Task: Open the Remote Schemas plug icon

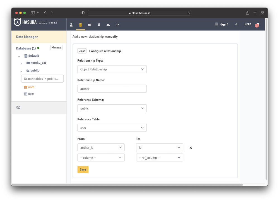Action: pyautogui.click(x=99, y=25)
